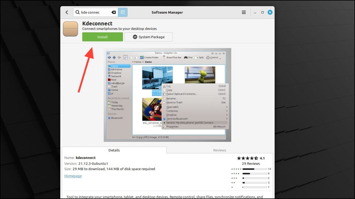Go back with the back arrow
The height and width of the screenshot is (199, 355).
click(x=67, y=12)
